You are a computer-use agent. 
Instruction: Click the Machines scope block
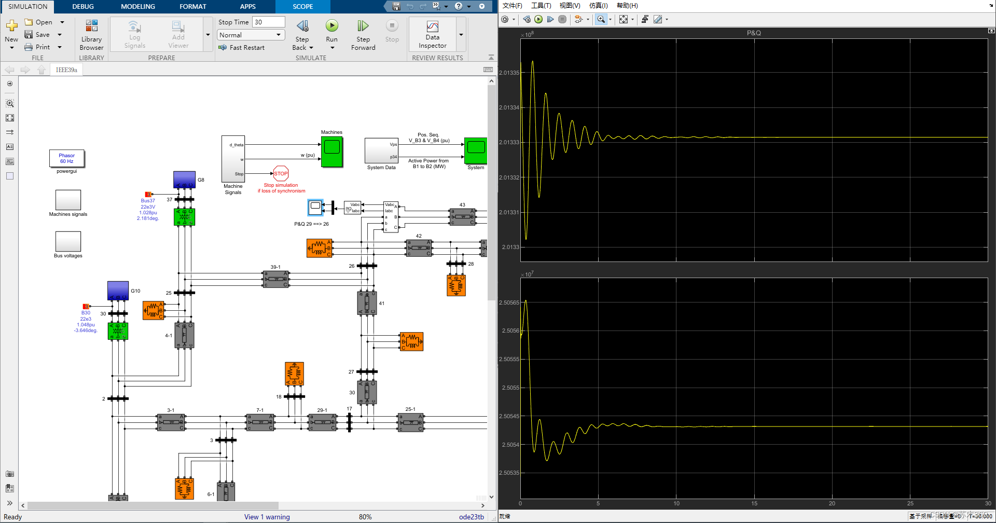click(331, 152)
